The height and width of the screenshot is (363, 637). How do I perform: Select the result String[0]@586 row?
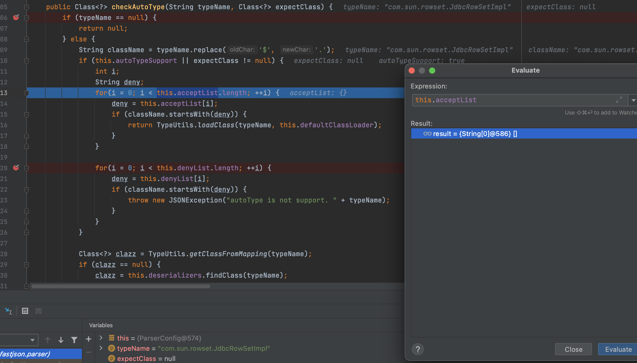pos(524,134)
